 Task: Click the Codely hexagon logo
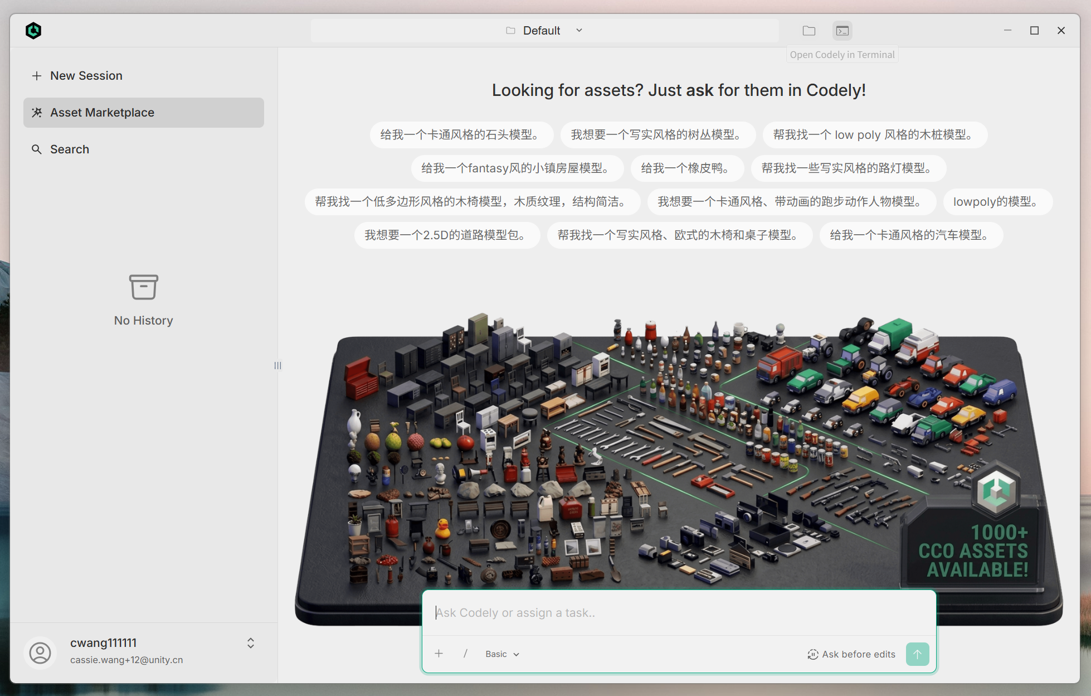(33, 31)
